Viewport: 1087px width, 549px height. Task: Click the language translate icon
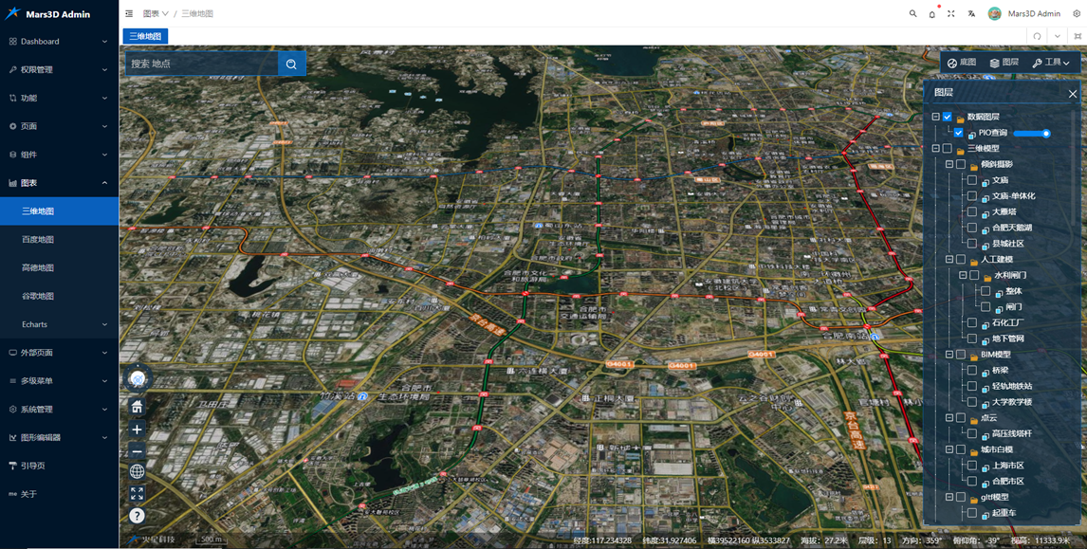point(971,14)
